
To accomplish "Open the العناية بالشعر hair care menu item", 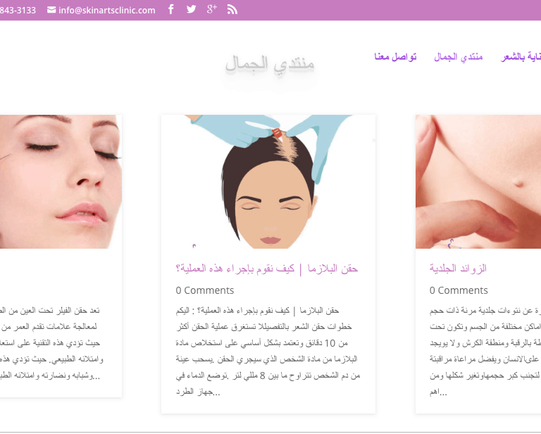I will point(521,56).
